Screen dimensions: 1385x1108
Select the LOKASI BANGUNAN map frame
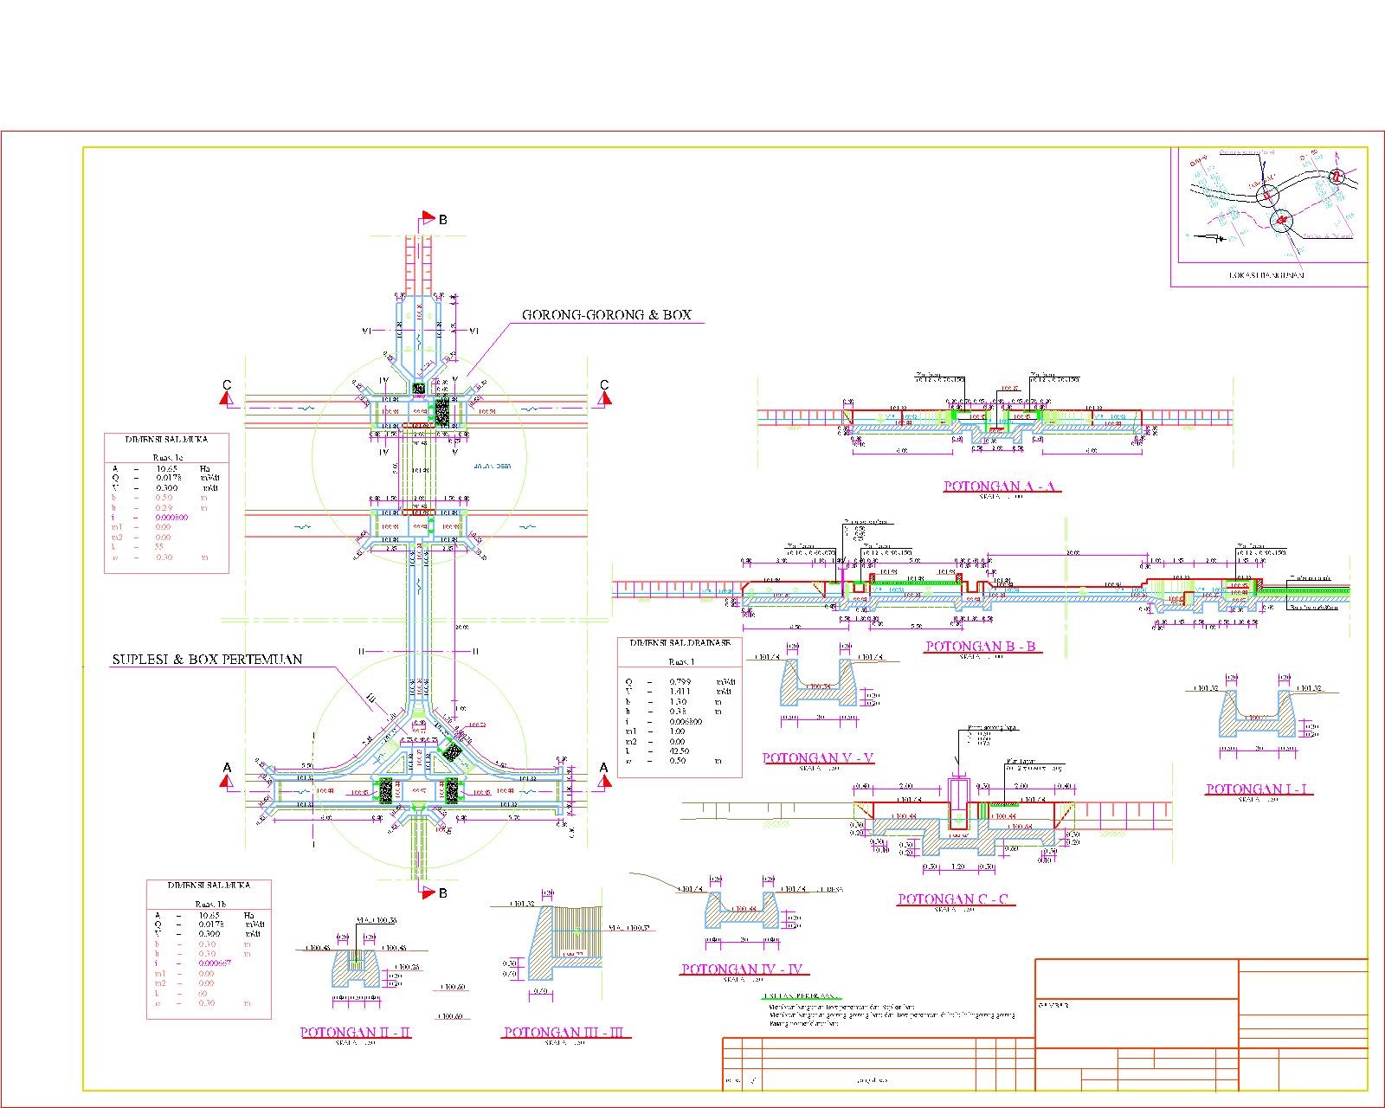(1268, 212)
